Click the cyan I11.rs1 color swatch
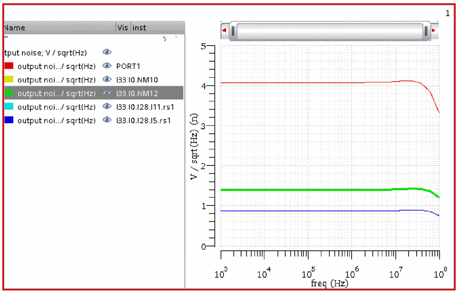The height and width of the screenshot is (293, 458). tap(9, 107)
